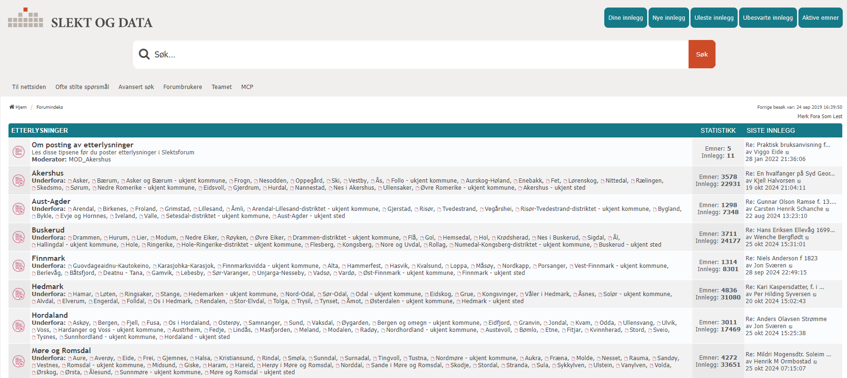Open Avansert søk from navigation menu
Viewport: 847px width, 378px height.
[x=136, y=87]
